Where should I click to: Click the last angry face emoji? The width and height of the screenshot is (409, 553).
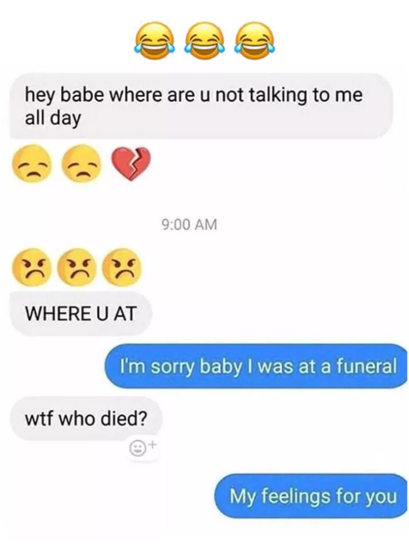[121, 267]
